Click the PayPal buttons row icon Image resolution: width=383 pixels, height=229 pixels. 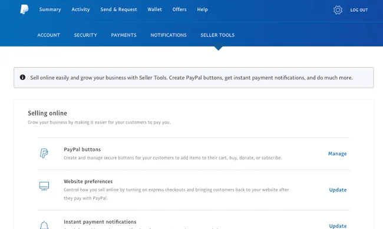point(44,153)
